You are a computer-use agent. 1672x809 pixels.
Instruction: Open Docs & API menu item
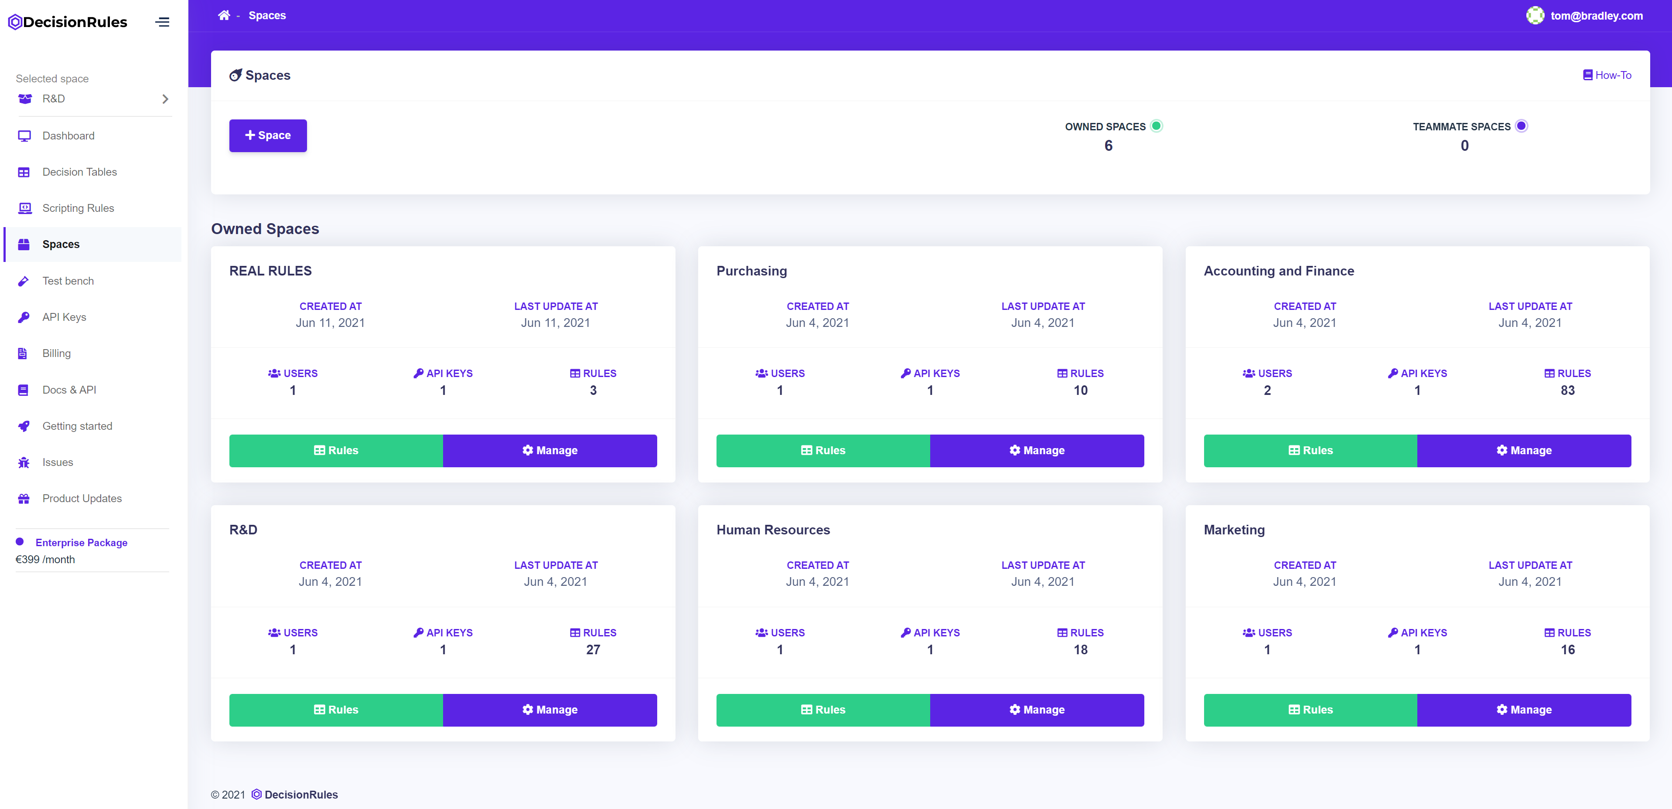click(x=69, y=390)
